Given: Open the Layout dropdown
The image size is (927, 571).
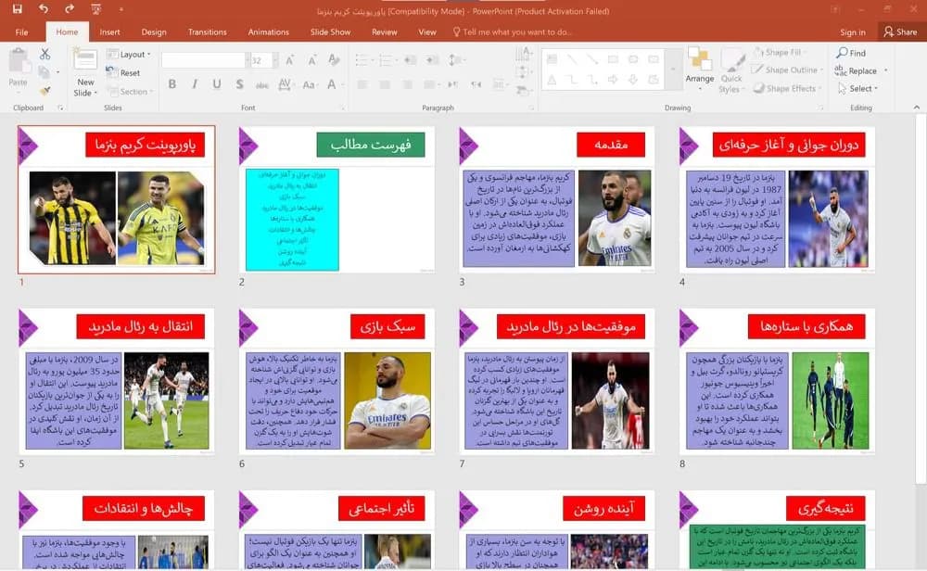Looking at the screenshot, I should point(129,55).
